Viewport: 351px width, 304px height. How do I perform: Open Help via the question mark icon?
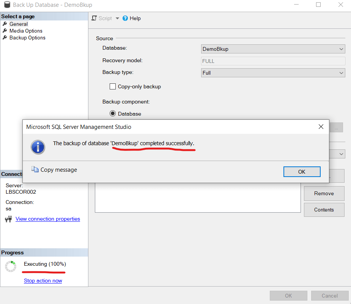pos(125,18)
